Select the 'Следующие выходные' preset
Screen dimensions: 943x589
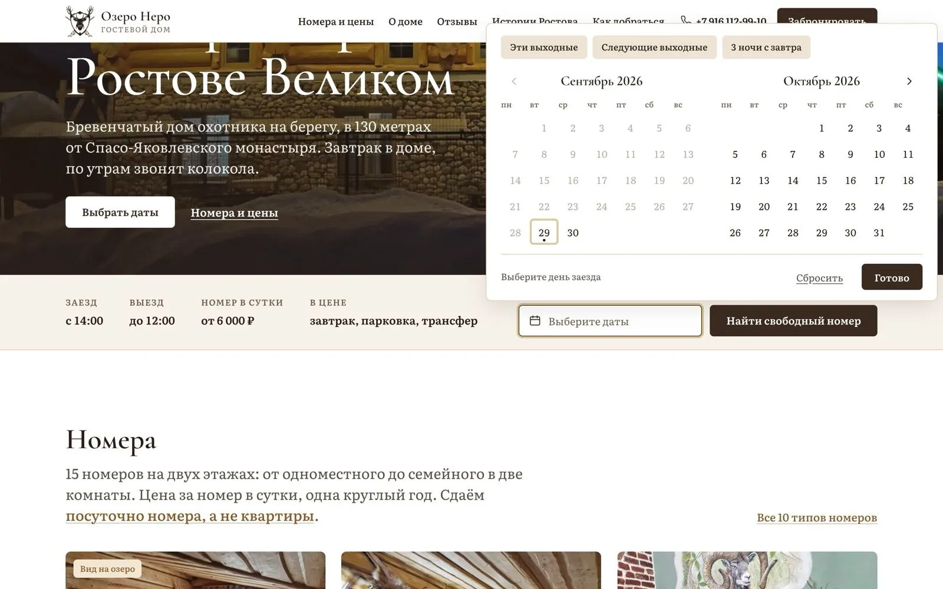point(654,47)
